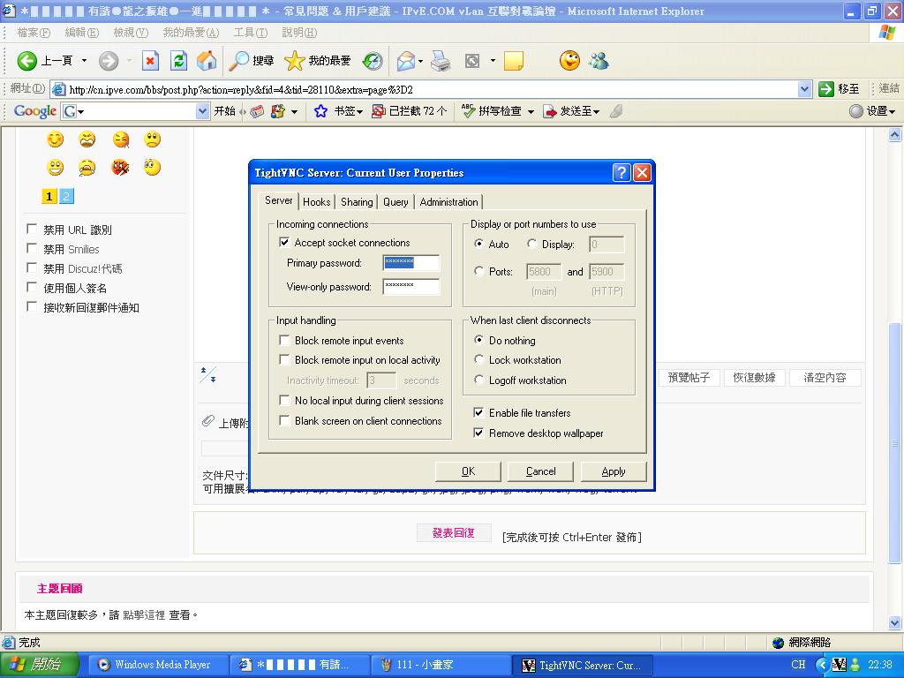Check Blank screen on client connections
The image size is (904, 678).
[x=283, y=421]
